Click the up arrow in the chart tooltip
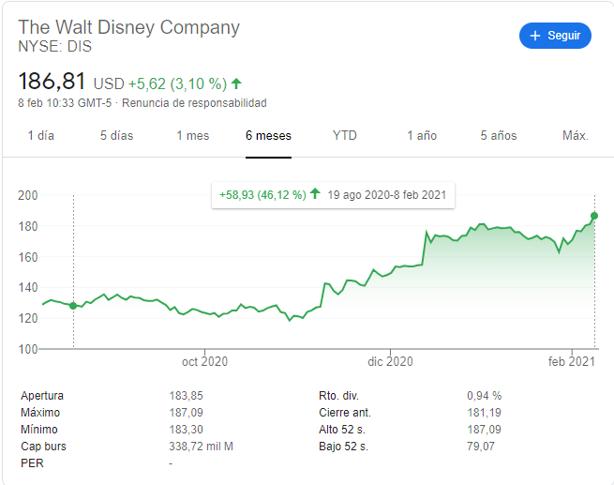The height and width of the screenshot is (485, 614). 315,193
